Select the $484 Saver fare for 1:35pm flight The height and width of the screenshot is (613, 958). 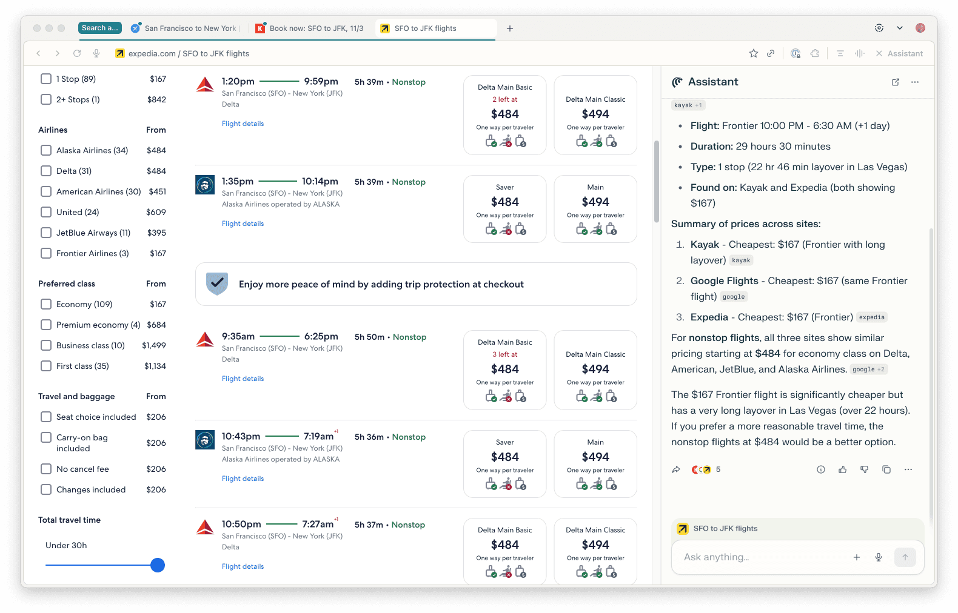(x=505, y=209)
